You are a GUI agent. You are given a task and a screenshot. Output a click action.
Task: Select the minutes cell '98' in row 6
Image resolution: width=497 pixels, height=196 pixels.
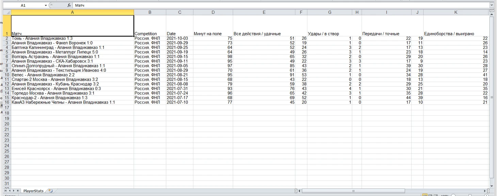[x=213, y=56]
